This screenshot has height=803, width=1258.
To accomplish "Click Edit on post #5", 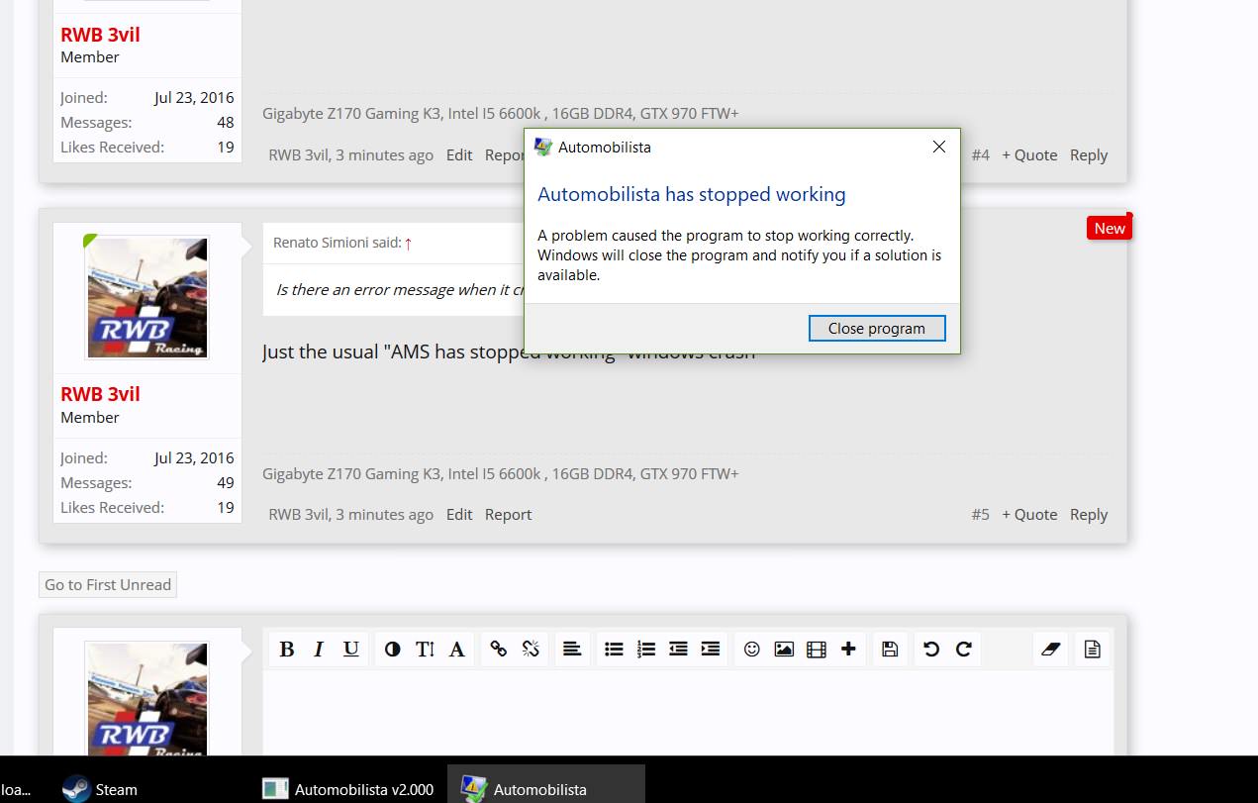I will click(459, 514).
